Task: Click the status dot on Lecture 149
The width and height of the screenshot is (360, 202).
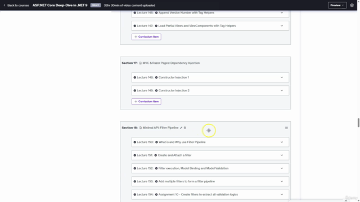Action: click(x=135, y=90)
